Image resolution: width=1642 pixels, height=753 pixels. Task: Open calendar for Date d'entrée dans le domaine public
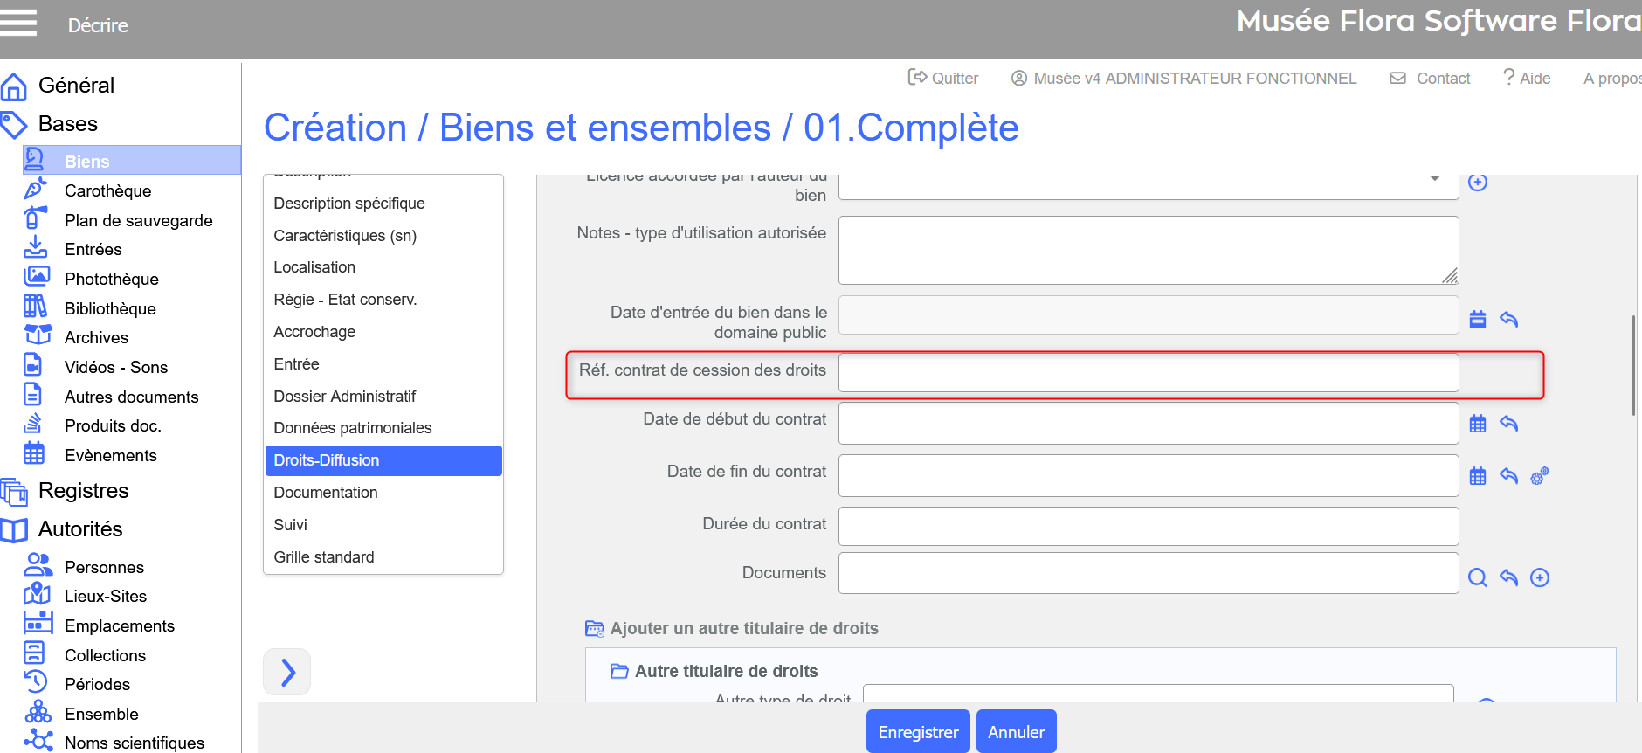click(x=1478, y=319)
